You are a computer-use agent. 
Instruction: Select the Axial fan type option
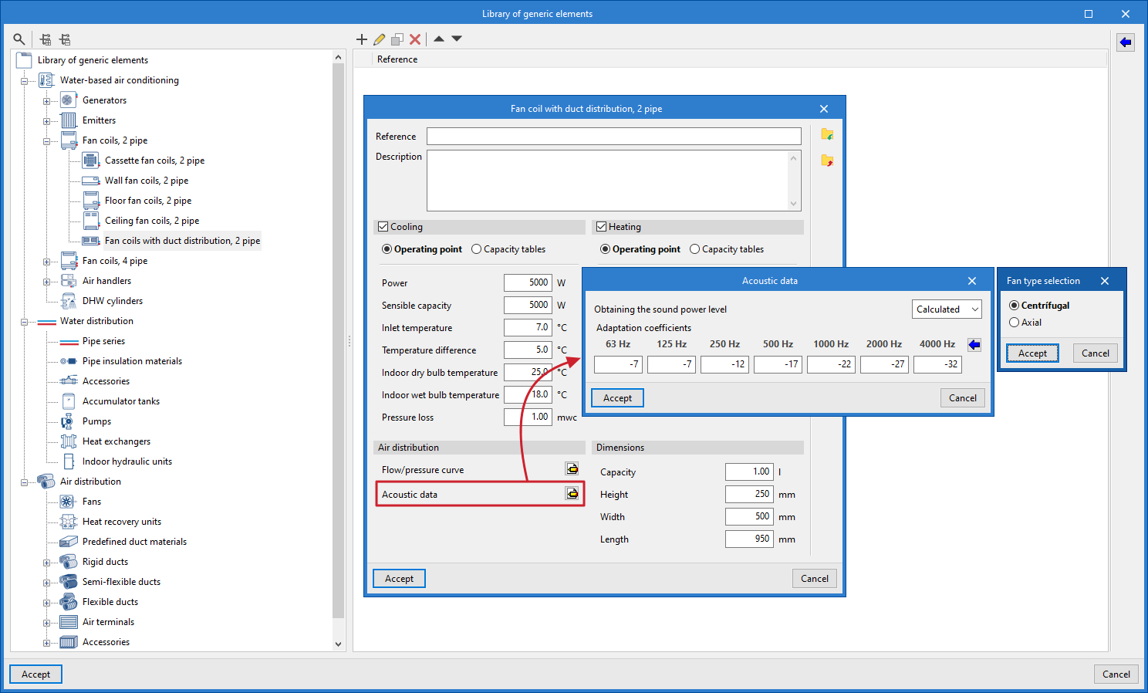pyautogui.click(x=1015, y=323)
